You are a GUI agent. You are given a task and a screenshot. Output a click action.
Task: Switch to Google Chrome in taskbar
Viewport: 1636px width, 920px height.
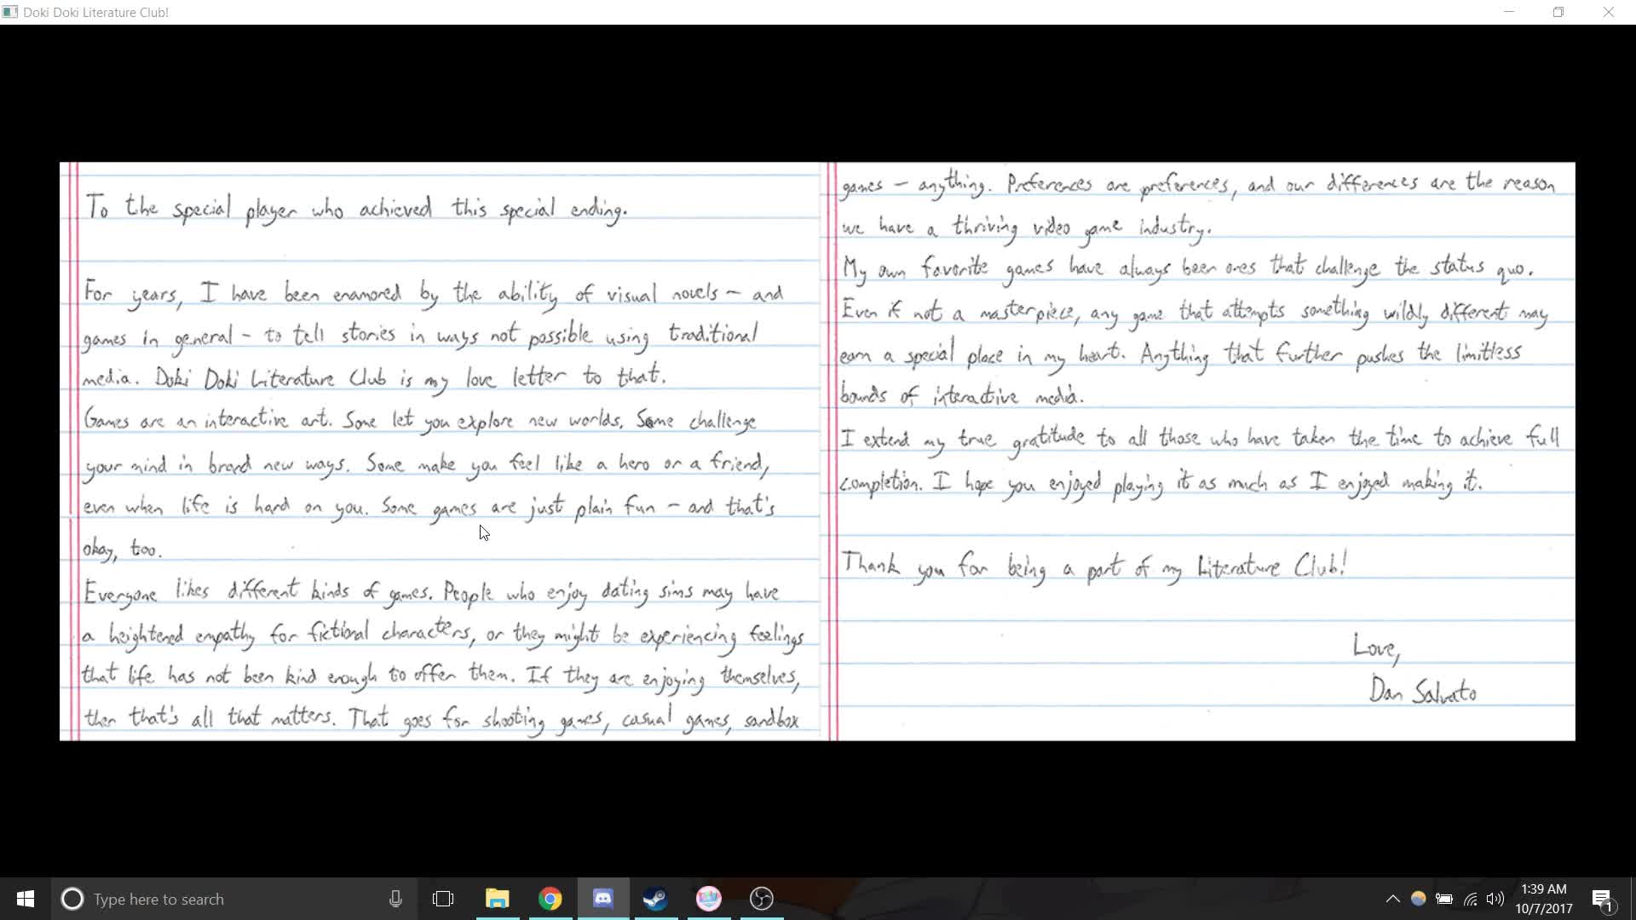(550, 899)
